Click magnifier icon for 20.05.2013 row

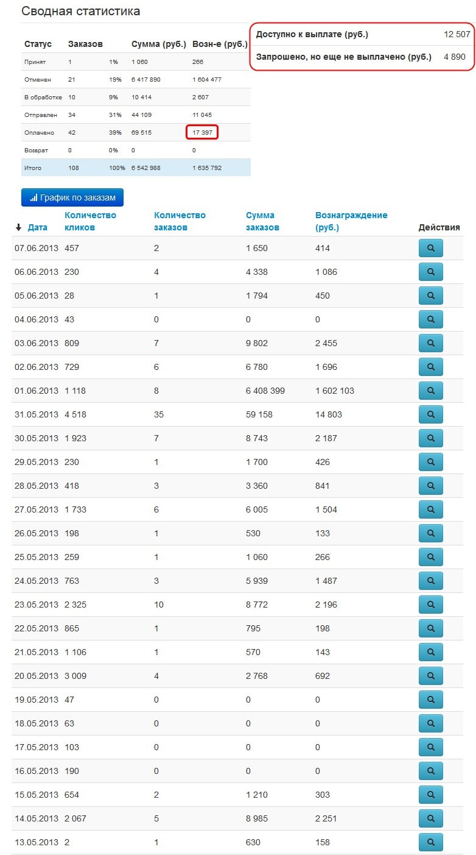click(430, 676)
